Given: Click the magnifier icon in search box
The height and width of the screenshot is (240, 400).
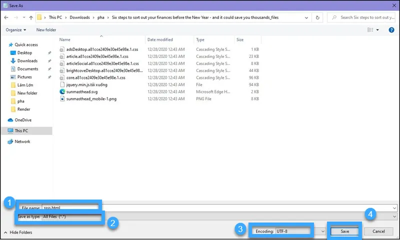Looking at the screenshot, I should coord(334,17).
